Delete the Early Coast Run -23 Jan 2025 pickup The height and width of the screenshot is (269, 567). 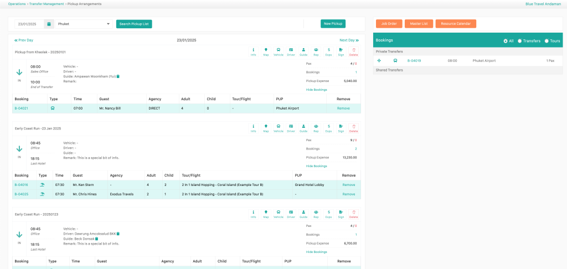coord(353,128)
